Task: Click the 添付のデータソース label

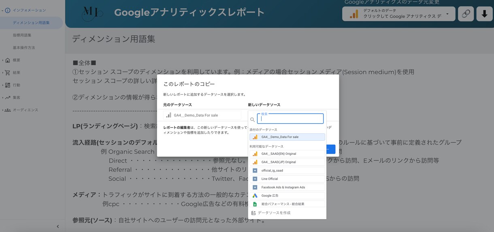Action: pos(263,130)
